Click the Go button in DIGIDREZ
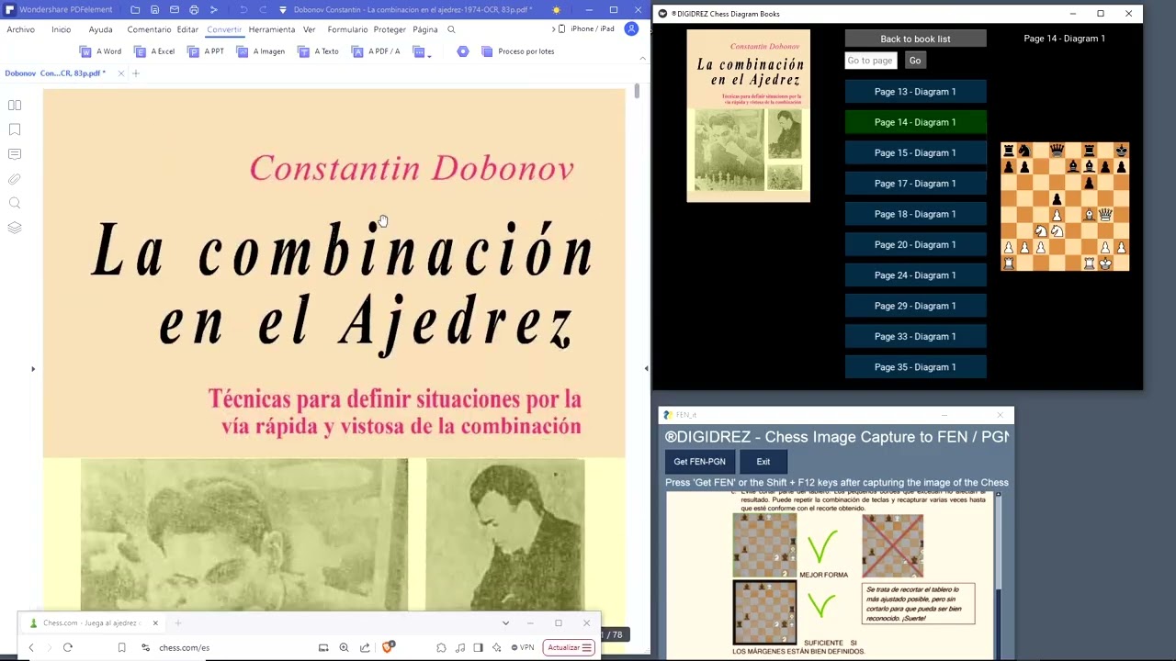The width and height of the screenshot is (1176, 661). click(914, 61)
